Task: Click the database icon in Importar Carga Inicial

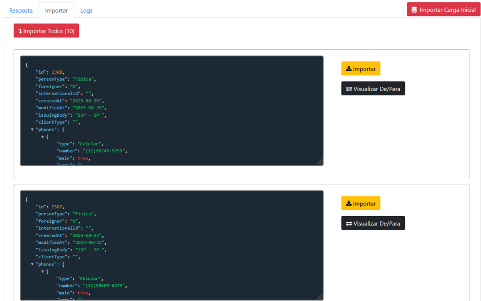Action: 414,10
